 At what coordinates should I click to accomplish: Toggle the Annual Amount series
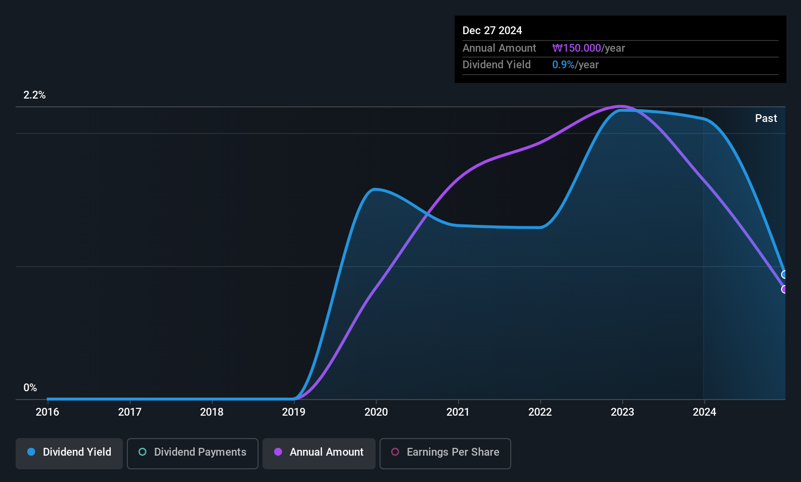[319, 453]
